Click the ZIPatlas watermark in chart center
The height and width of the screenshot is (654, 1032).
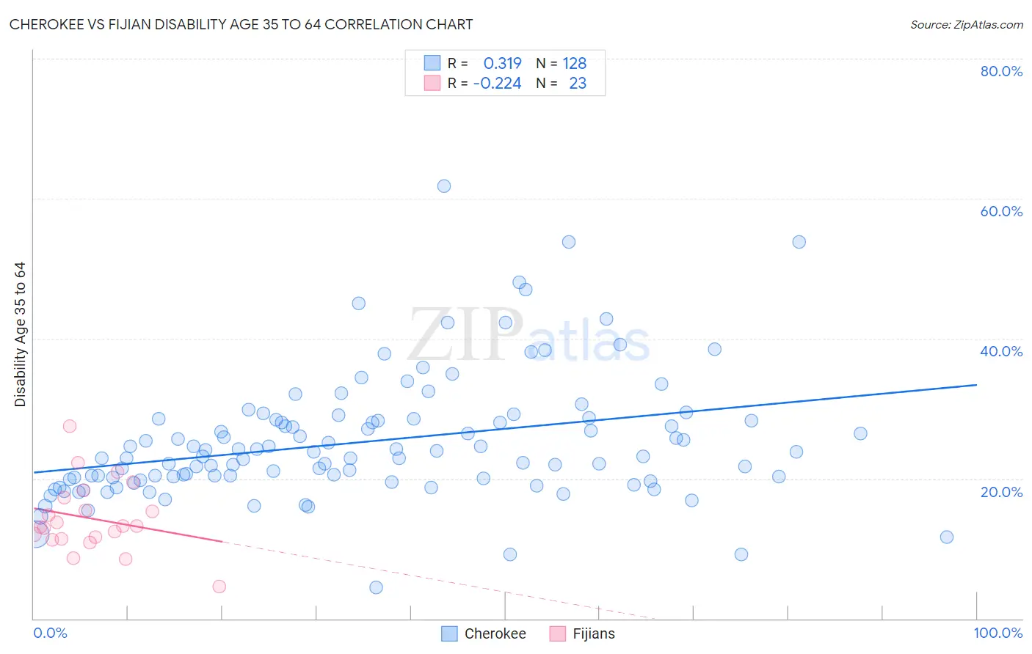pos(528,337)
